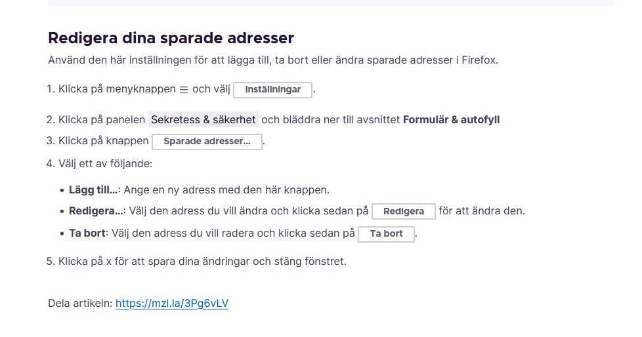This screenshot has width=642, height=337.
Task: Select the bold Lägg till... list term
Action: [x=93, y=190]
